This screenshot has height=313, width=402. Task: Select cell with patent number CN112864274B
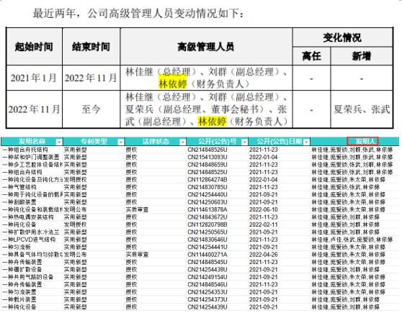tap(207, 179)
